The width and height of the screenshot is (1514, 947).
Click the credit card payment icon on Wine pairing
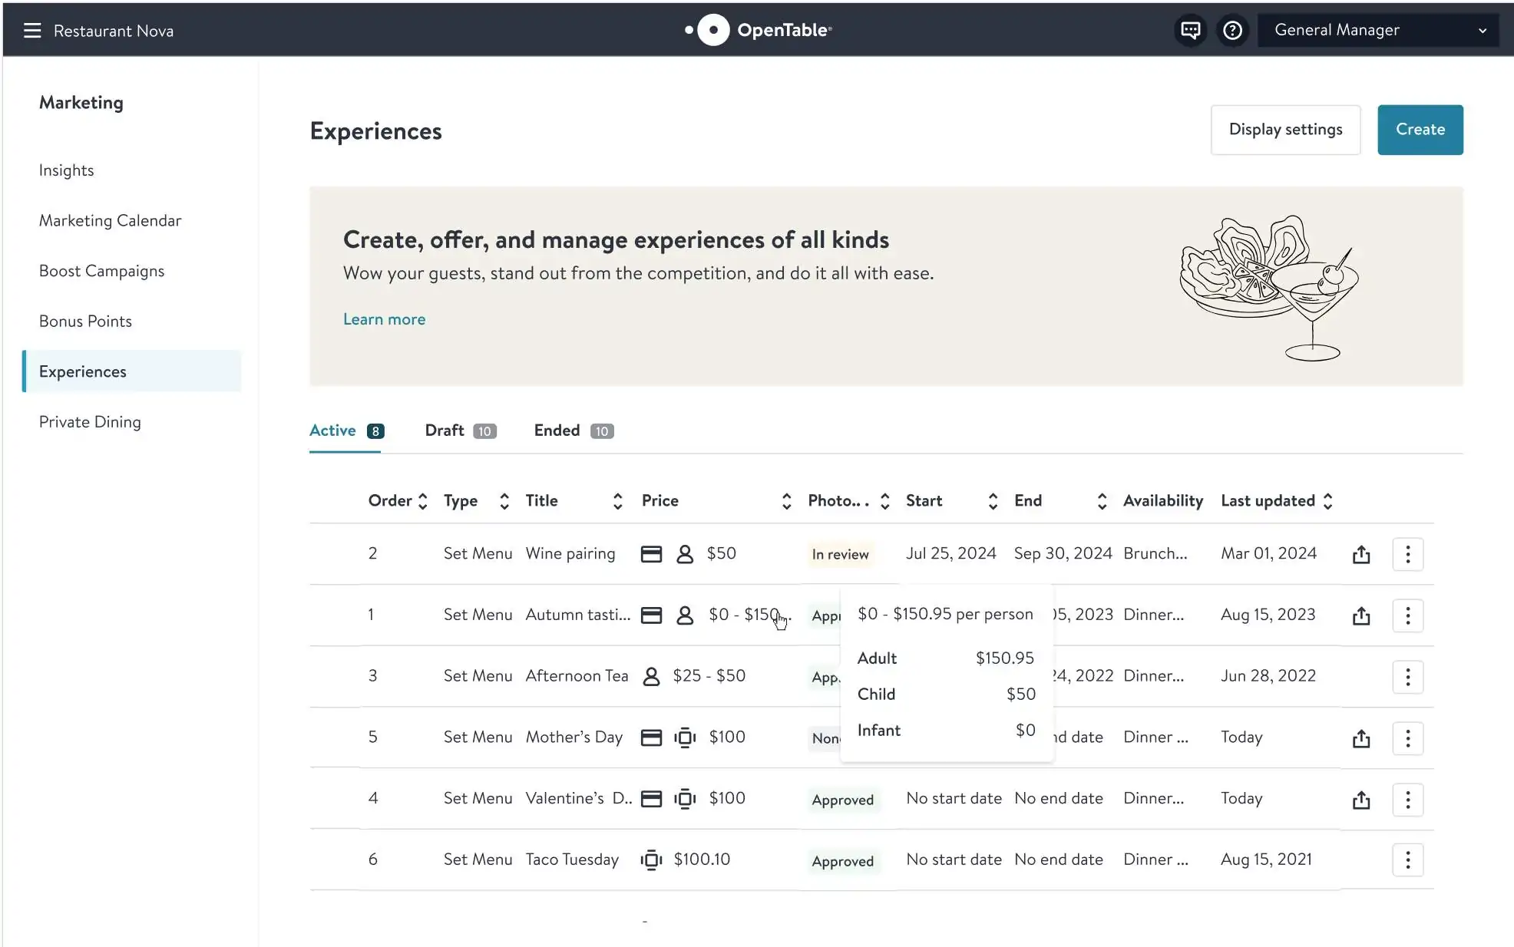[x=650, y=553]
